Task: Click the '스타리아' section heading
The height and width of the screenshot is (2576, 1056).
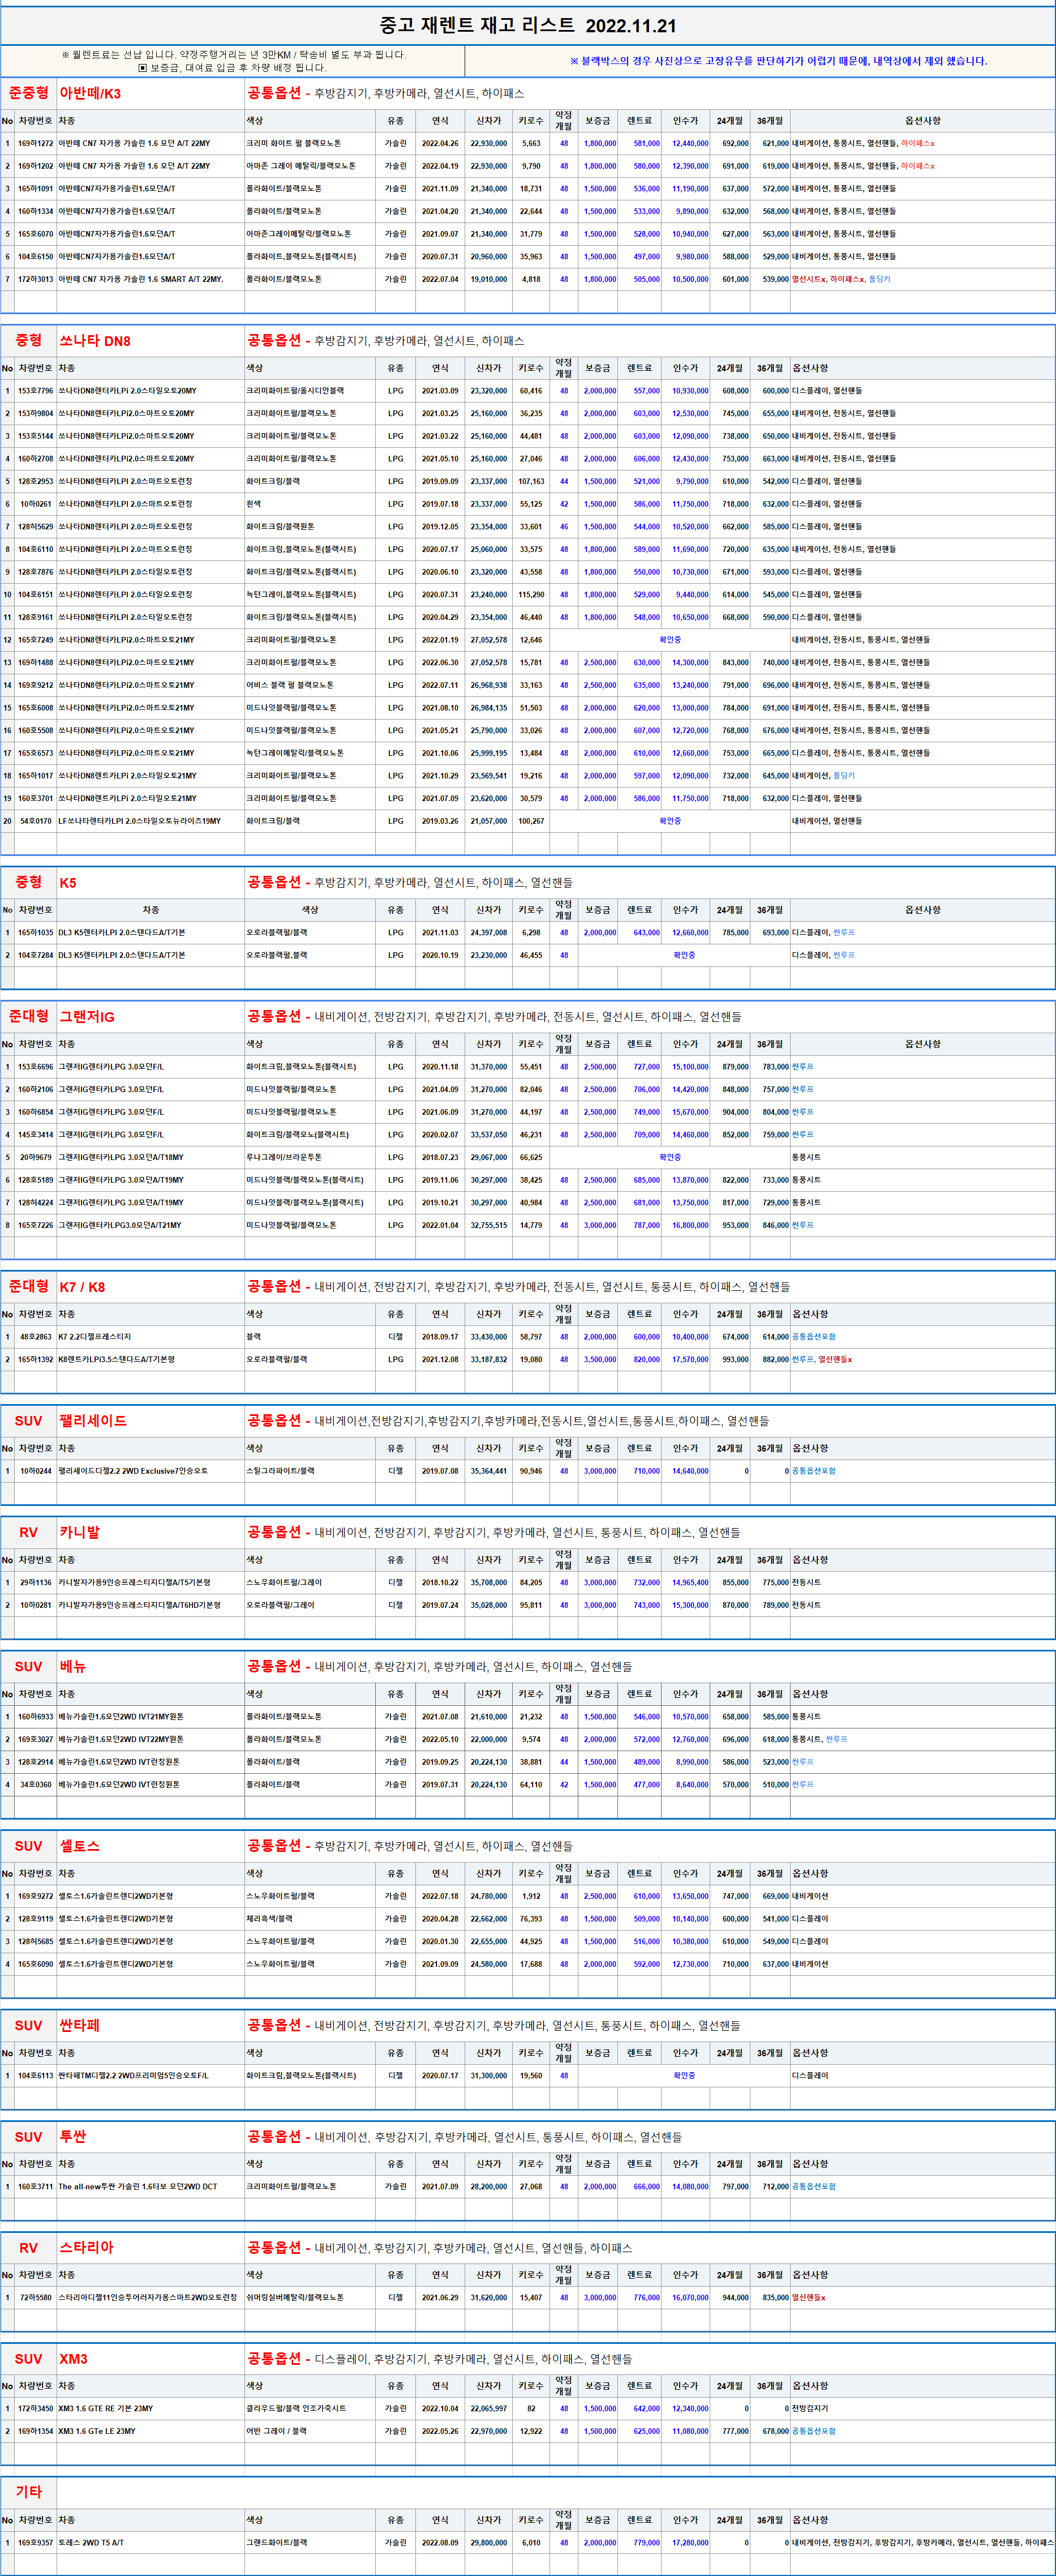Action: tap(86, 2247)
